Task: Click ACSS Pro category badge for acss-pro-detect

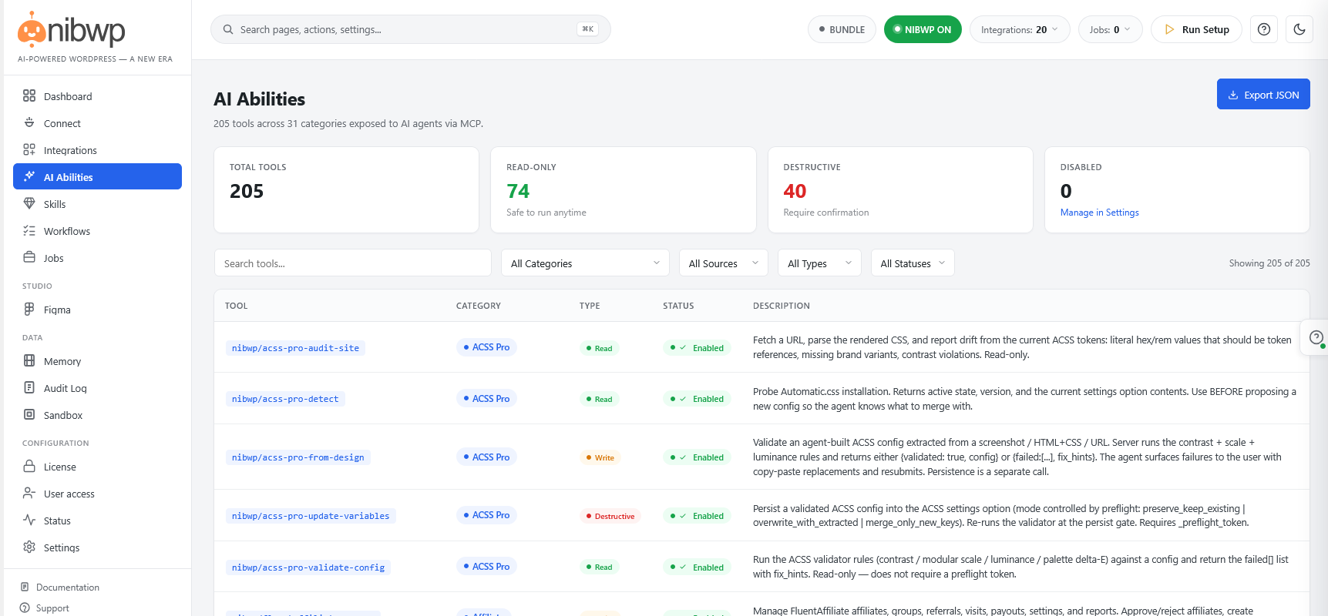Action: [x=486, y=398]
